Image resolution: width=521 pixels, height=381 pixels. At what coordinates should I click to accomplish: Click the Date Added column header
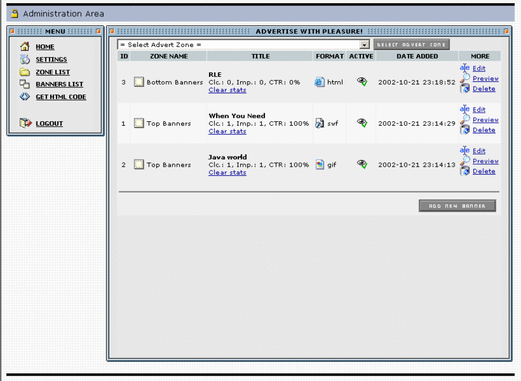[x=417, y=56]
